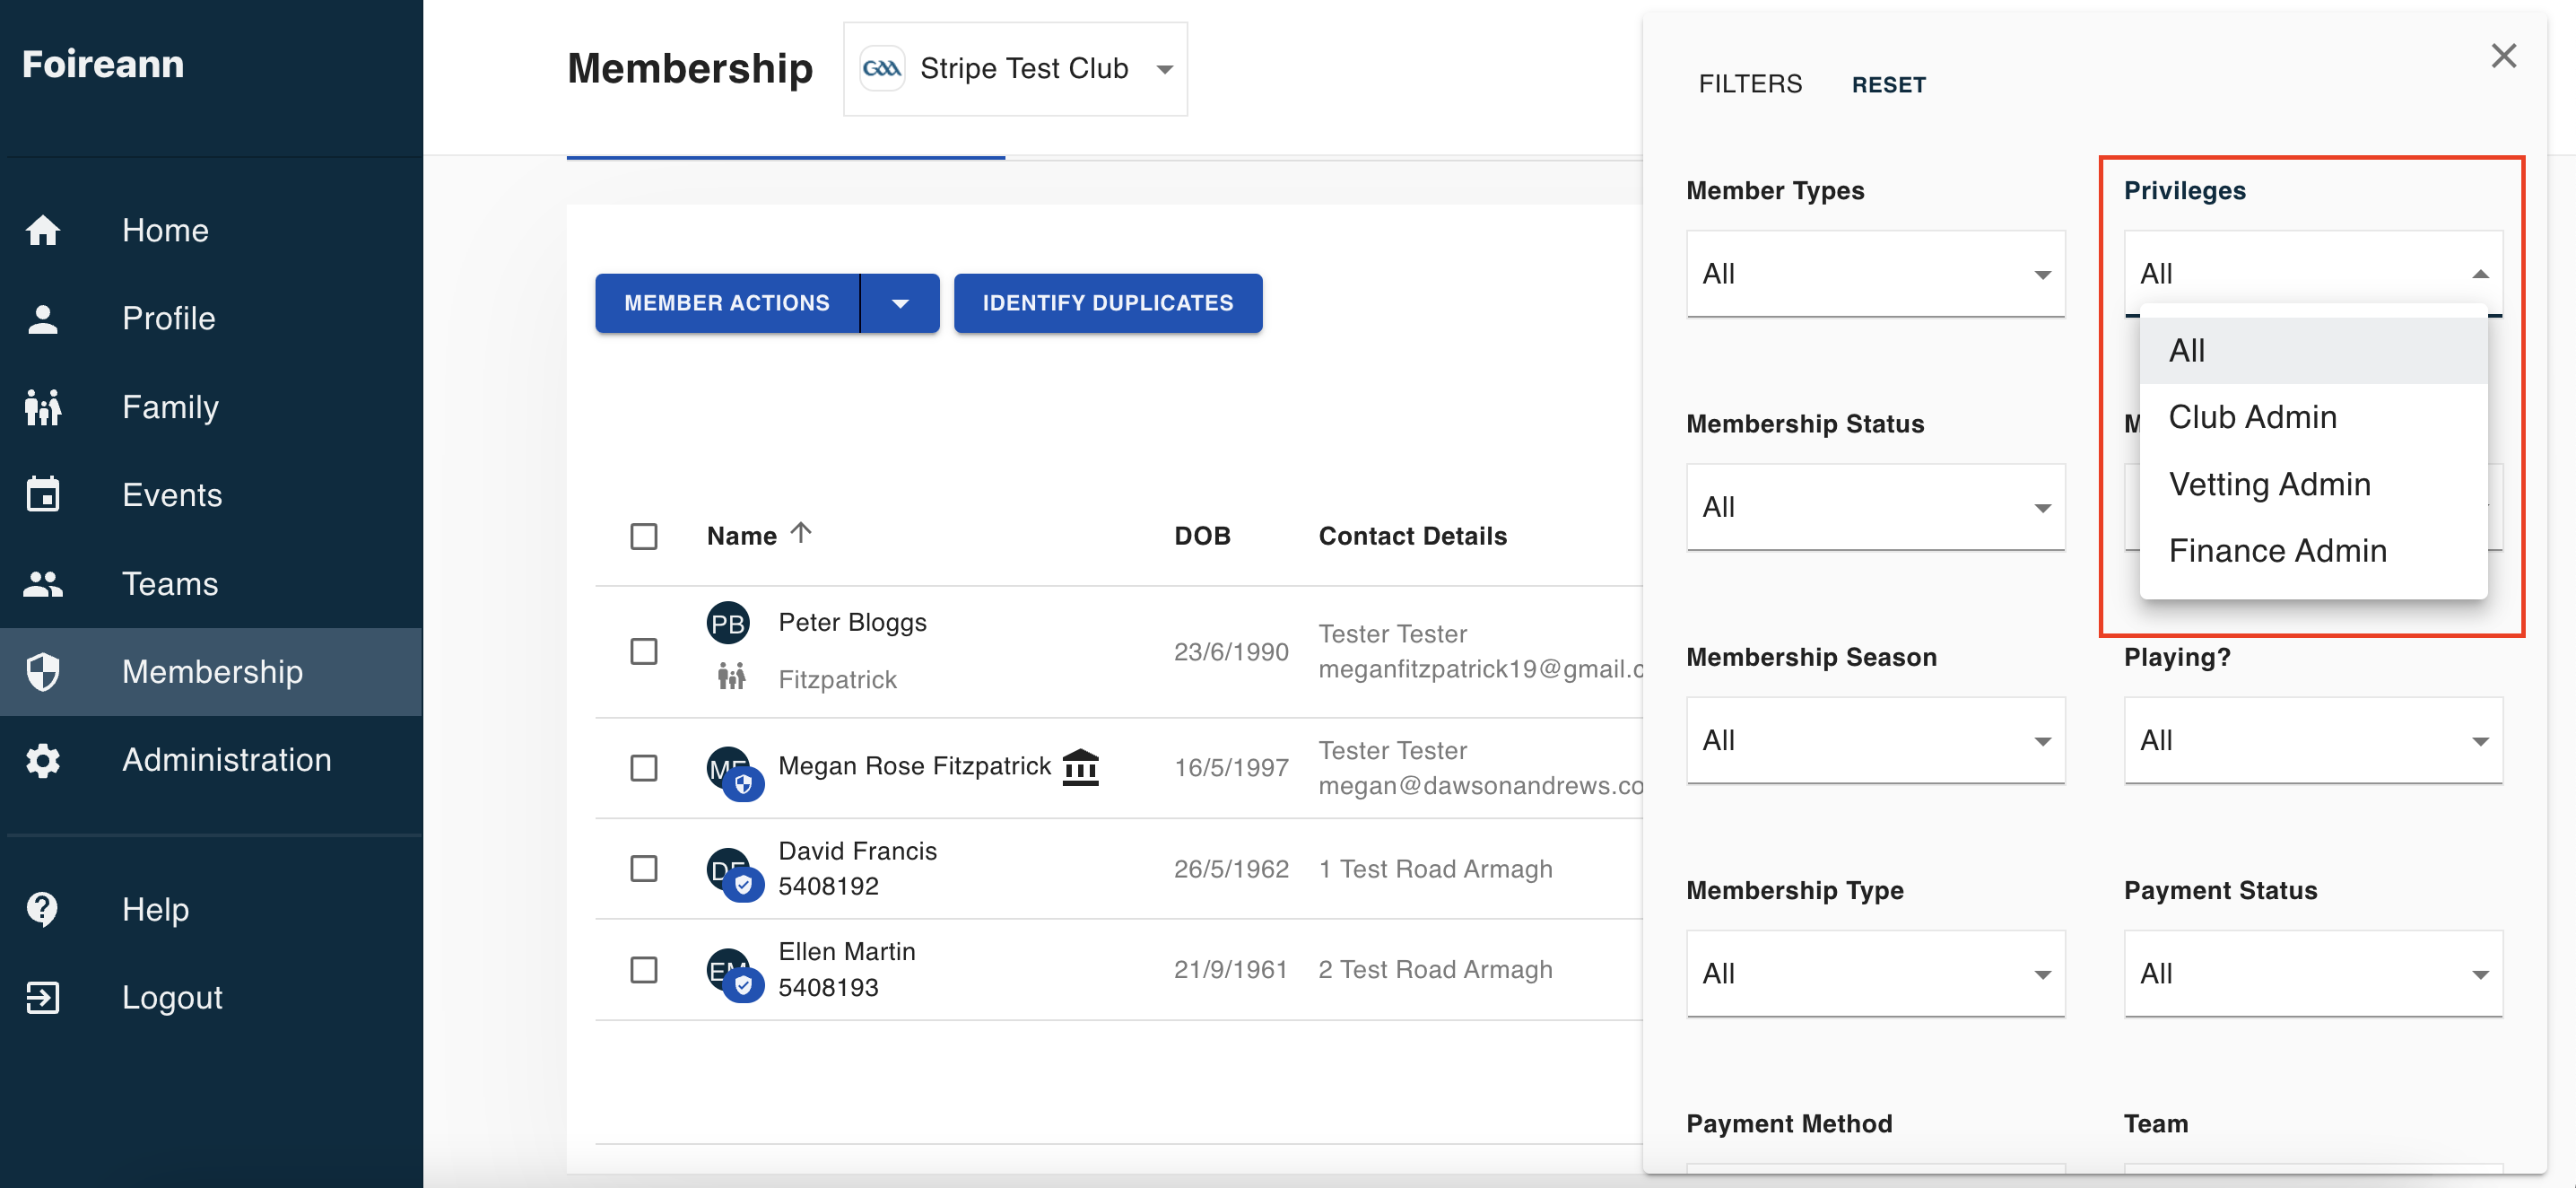This screenshot has height=1188, width=2576.
Task: Select All in the Privileges list
Action: [x=2313, y=351]
